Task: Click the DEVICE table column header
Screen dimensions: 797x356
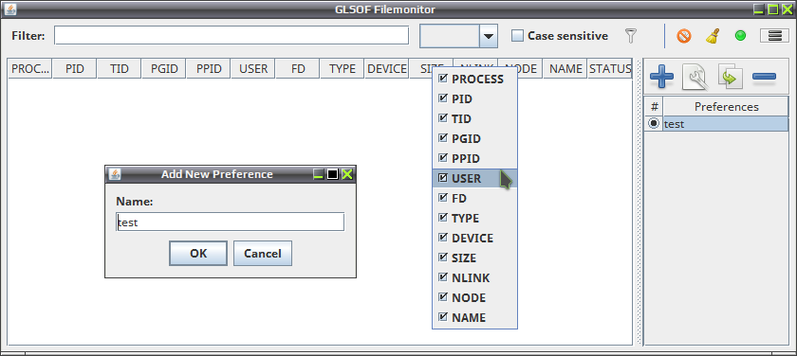Action: (x=387, y=69)
